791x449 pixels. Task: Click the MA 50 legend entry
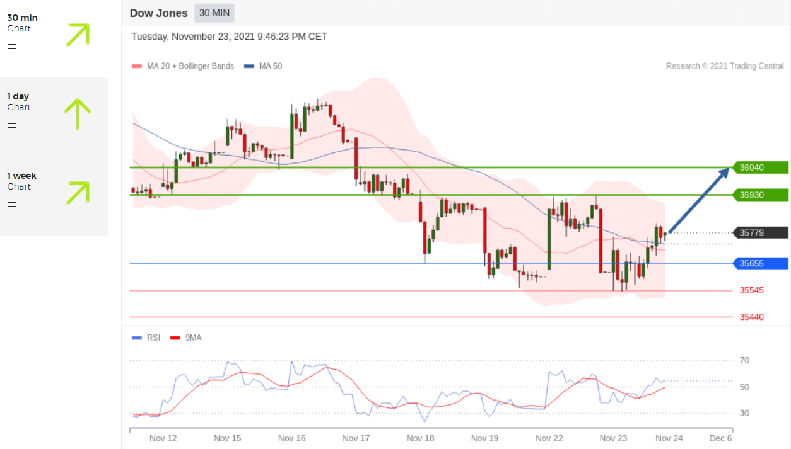point(263,66)
